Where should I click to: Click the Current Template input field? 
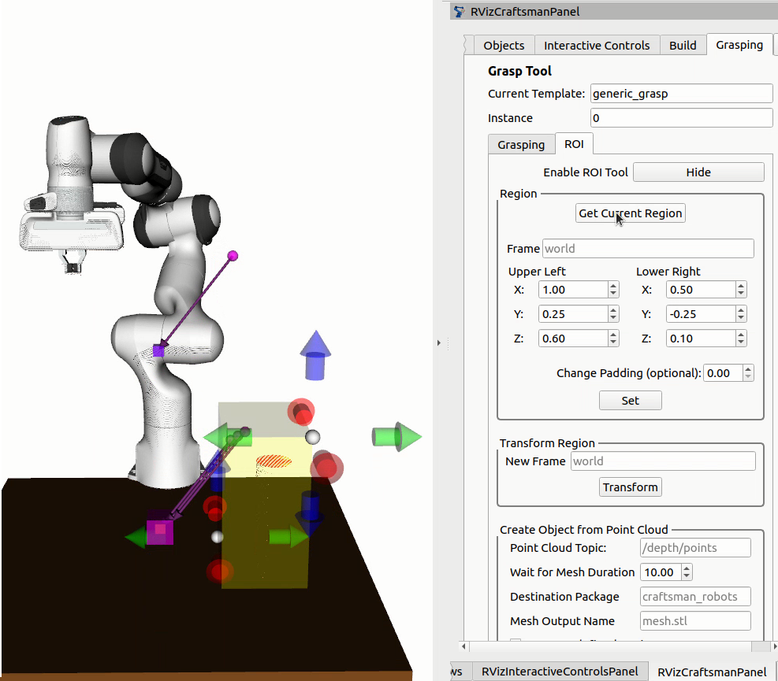(x=681, y=94)
